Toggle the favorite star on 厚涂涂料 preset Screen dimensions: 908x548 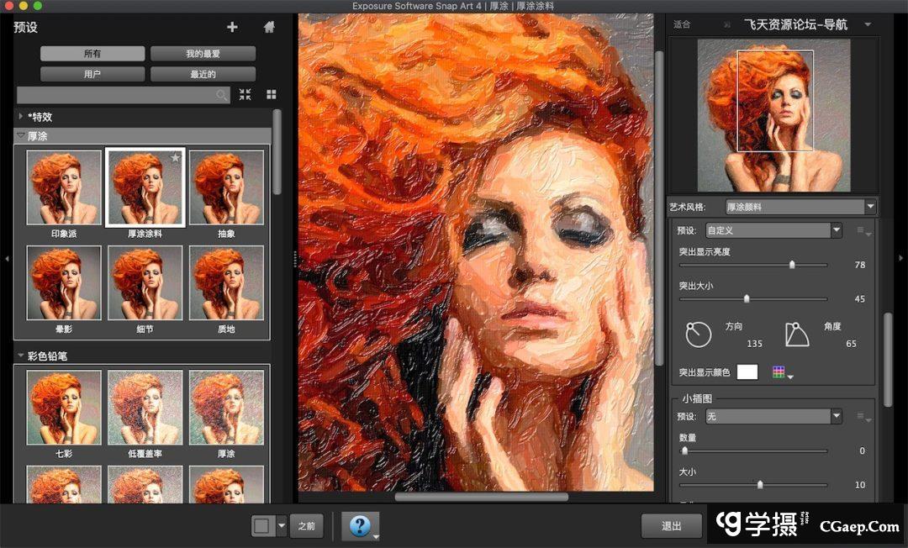[175, 157]
